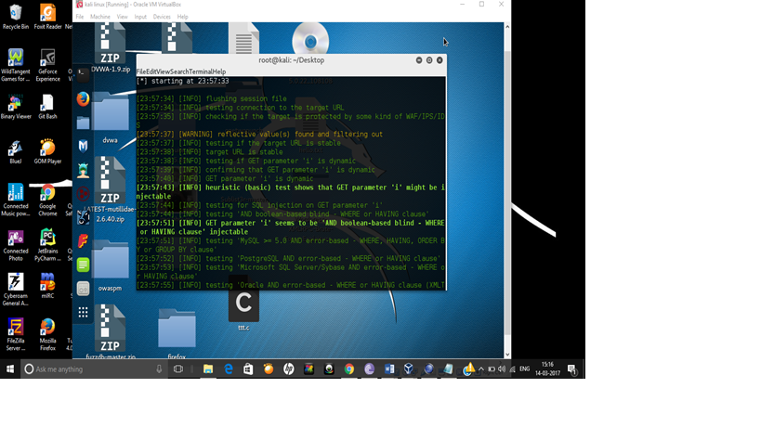The image size is (761, 427).
Task: Select Mozilla Firefox desktop shortcut
Action: pos(47,334)
